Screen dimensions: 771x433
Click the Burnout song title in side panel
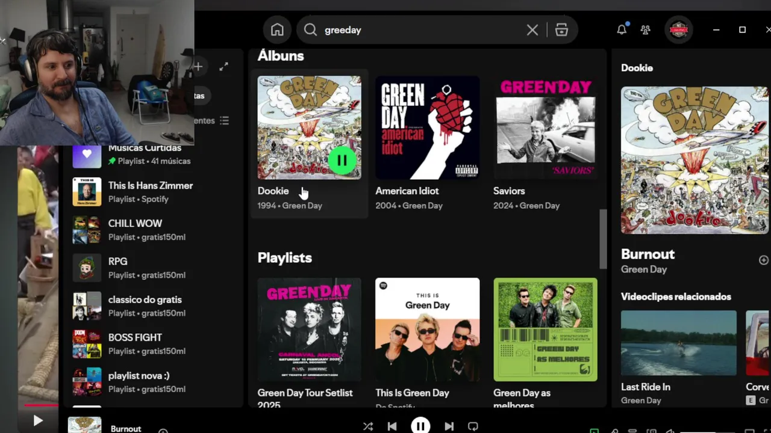click(648, 254)
